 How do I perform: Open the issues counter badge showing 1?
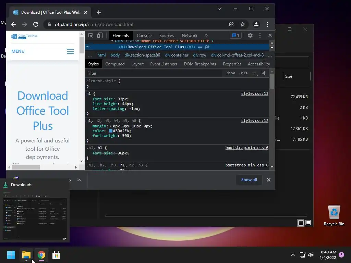coord(235,35)
